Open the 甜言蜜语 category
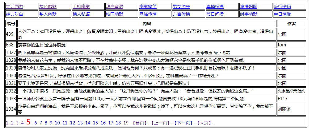The height and width of the screenshot is (130, 316). click(114, 6)
